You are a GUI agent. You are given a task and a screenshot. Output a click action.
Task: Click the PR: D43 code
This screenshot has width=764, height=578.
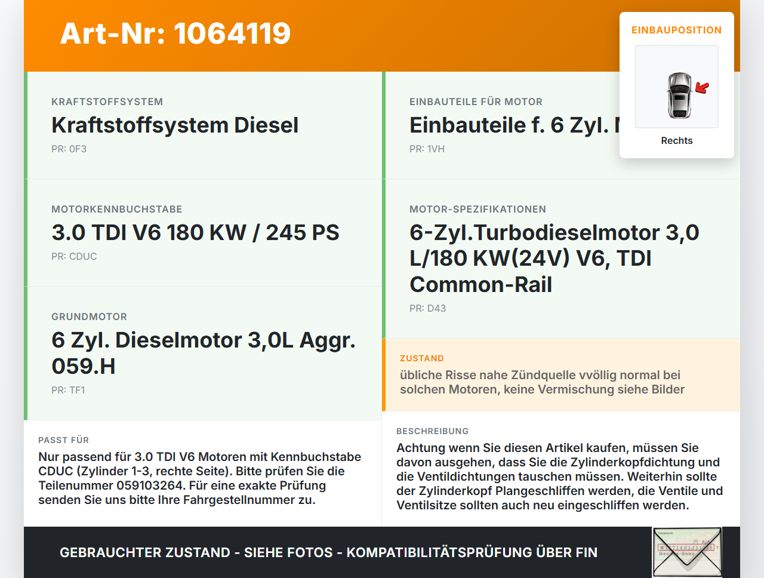(x=427, y=308)
